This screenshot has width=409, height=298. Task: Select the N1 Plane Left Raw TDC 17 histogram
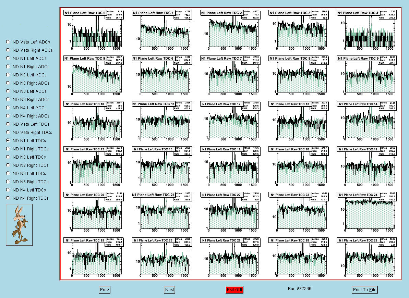point(230,166)
